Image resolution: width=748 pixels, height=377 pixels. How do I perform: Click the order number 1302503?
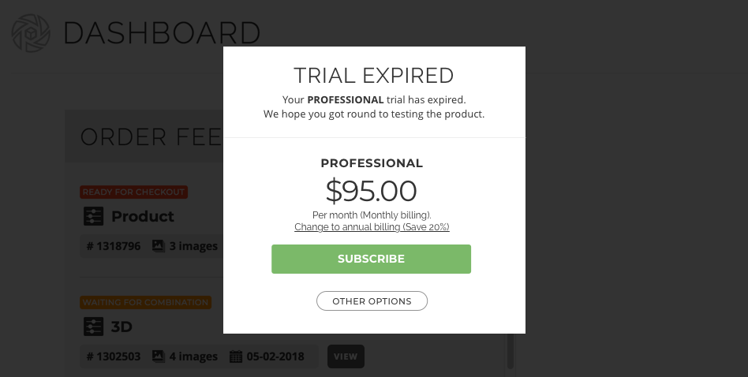[114, 356]
